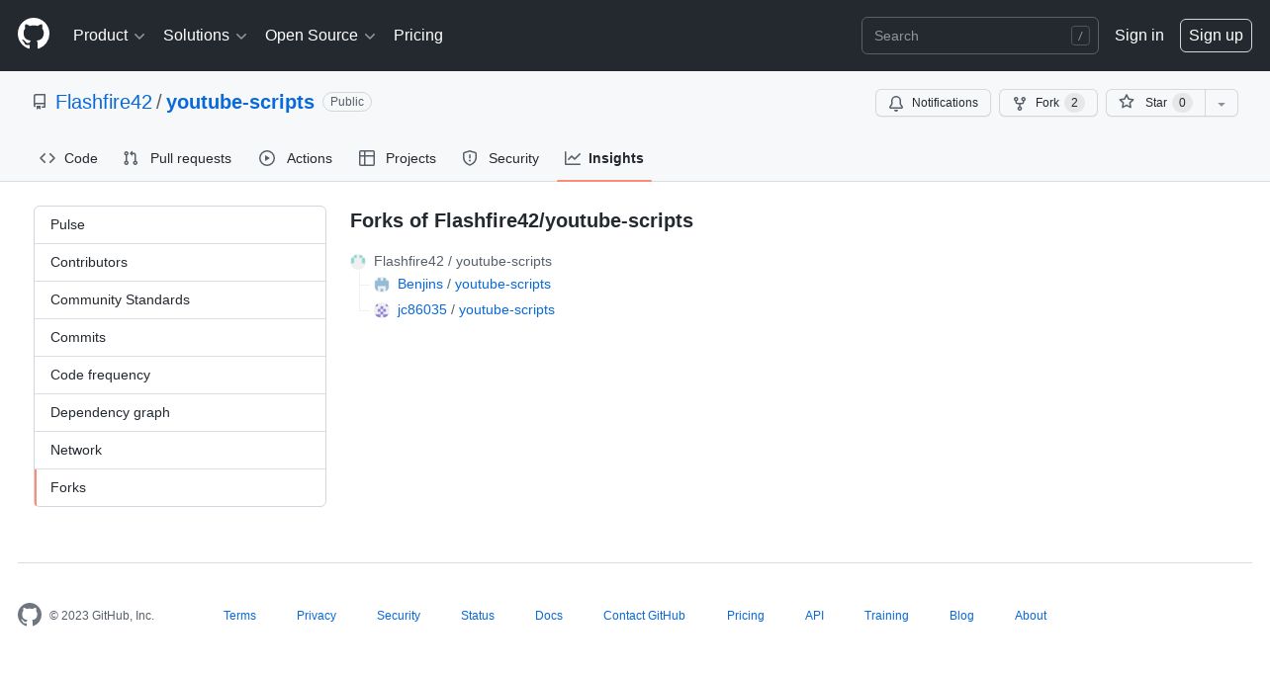Select Pulse in the insights sidebar
This screenshot has width=1270, height=676.
180,225
